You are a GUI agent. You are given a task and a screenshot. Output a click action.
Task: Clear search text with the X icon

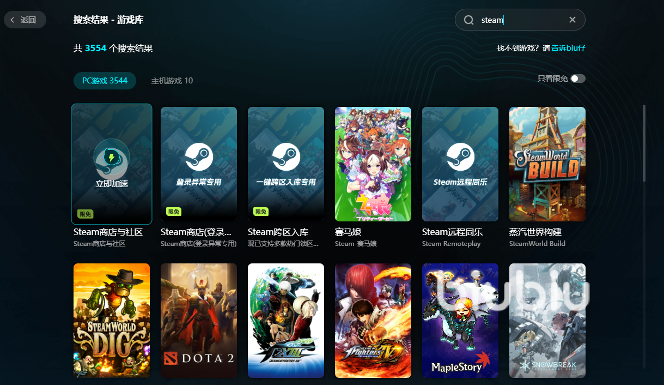[572, 20]
